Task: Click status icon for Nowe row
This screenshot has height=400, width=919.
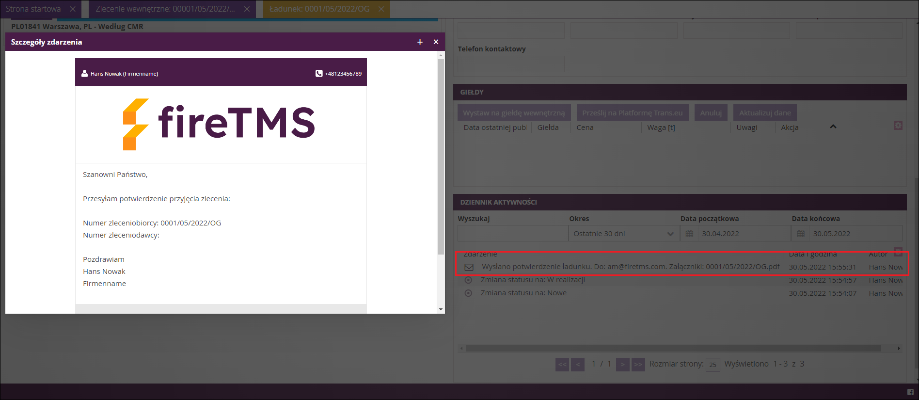Action: 468,293
